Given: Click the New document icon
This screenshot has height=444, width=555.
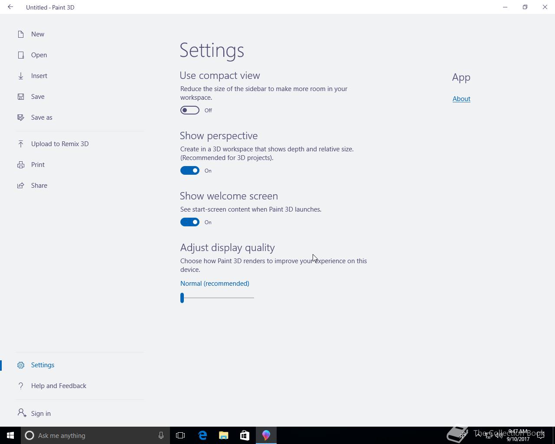Looking at the screenshot, I should tap(20, 34).
